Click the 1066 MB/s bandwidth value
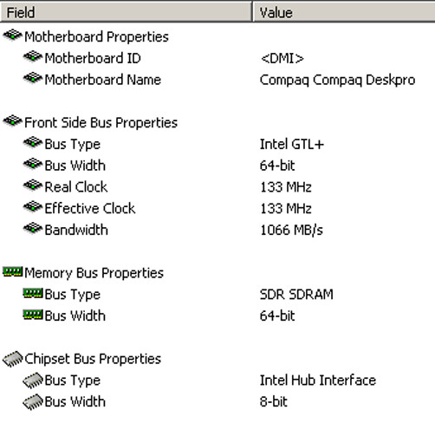Viewport: 435px width, 423px height. coord(291,231)
